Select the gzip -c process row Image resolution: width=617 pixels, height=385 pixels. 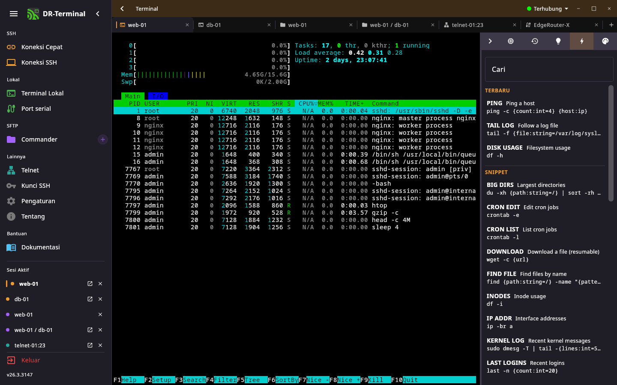tap(295, 213)
